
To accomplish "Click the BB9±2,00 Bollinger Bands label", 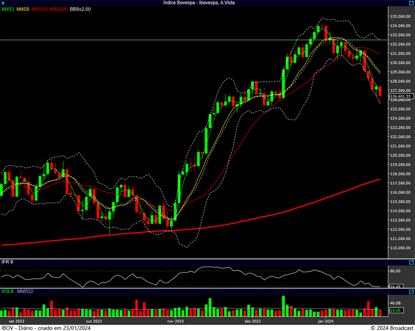I will pyautogui.click(x=80, y=9).
